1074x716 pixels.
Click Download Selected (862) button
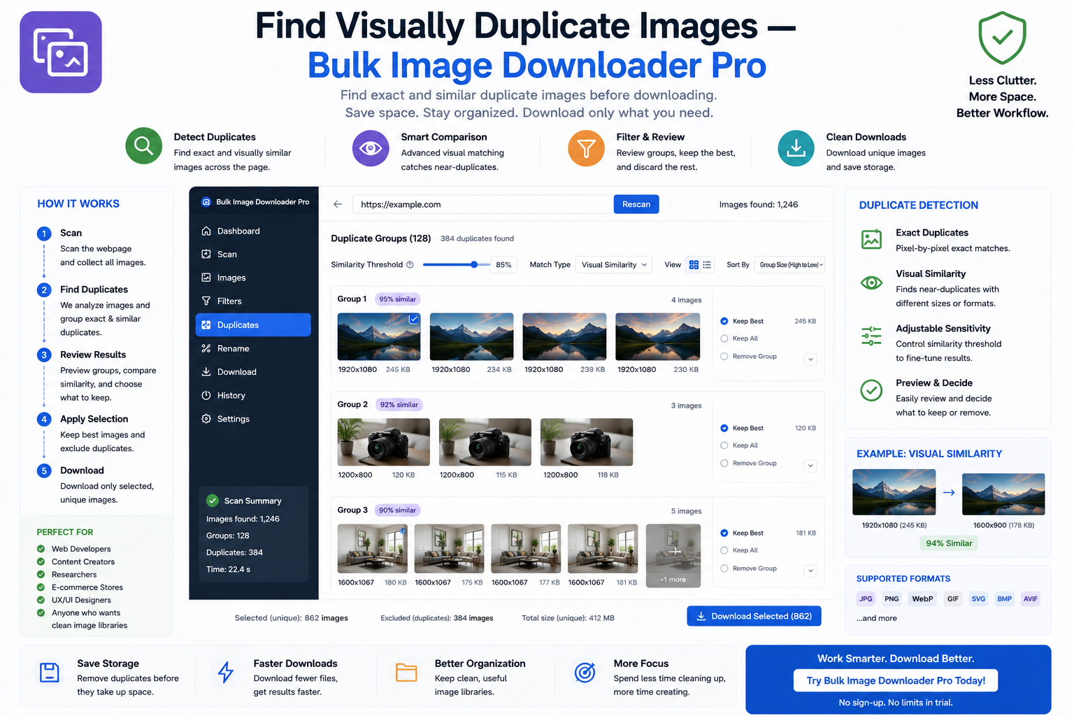(754, 616)
